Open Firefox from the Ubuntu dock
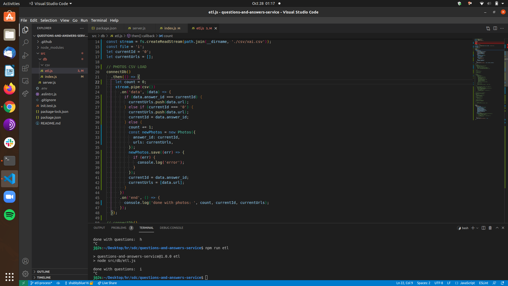Screen dimensions: 508x286 (x=10, y=89)
